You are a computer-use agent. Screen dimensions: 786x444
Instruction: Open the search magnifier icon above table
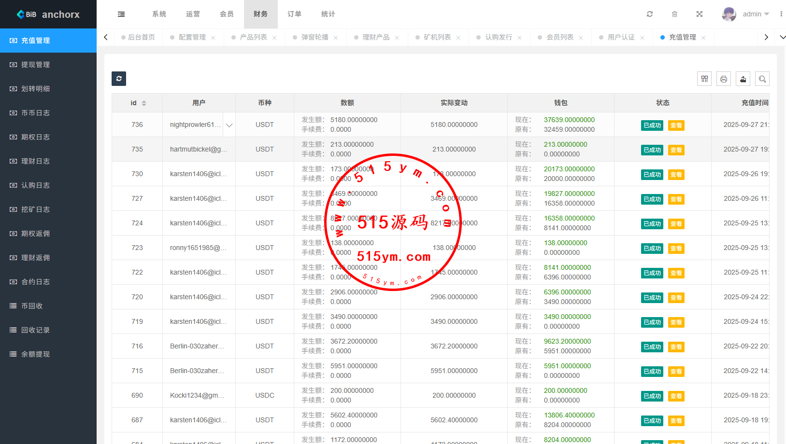(x=762, y=79)
